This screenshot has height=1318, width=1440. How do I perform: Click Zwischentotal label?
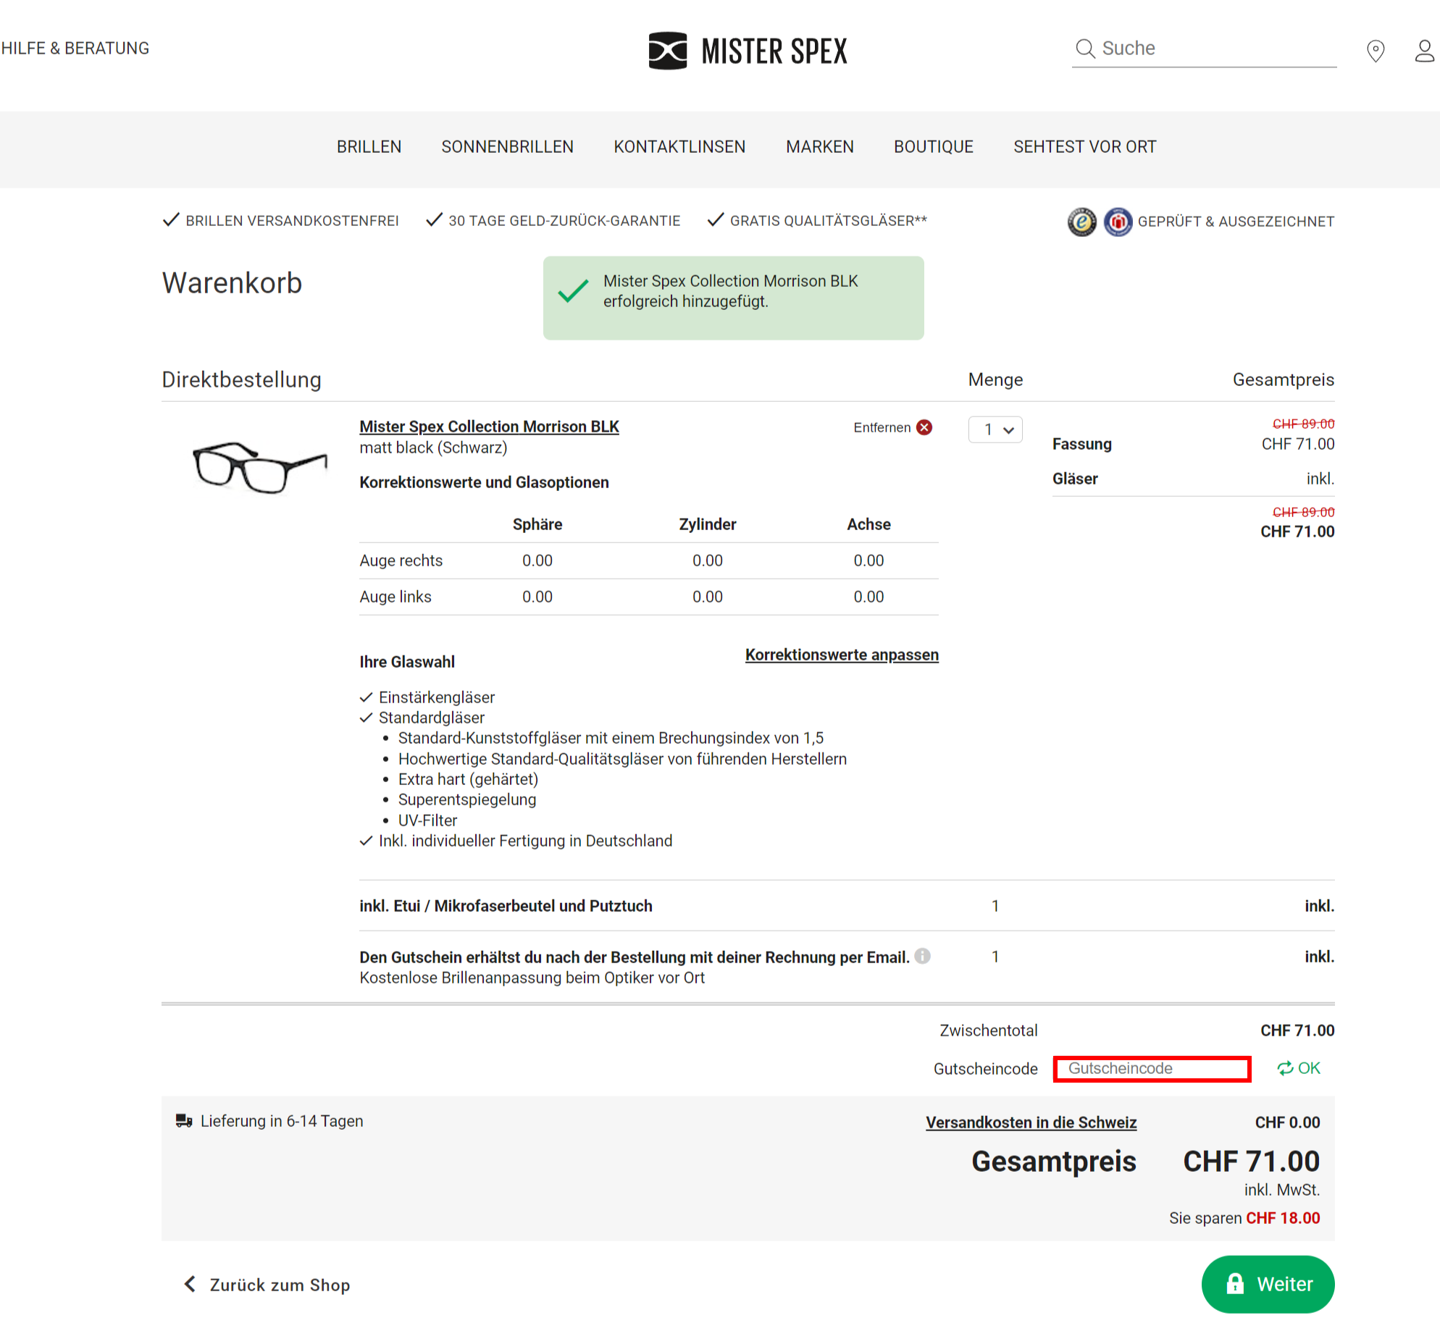(988, 1031)
